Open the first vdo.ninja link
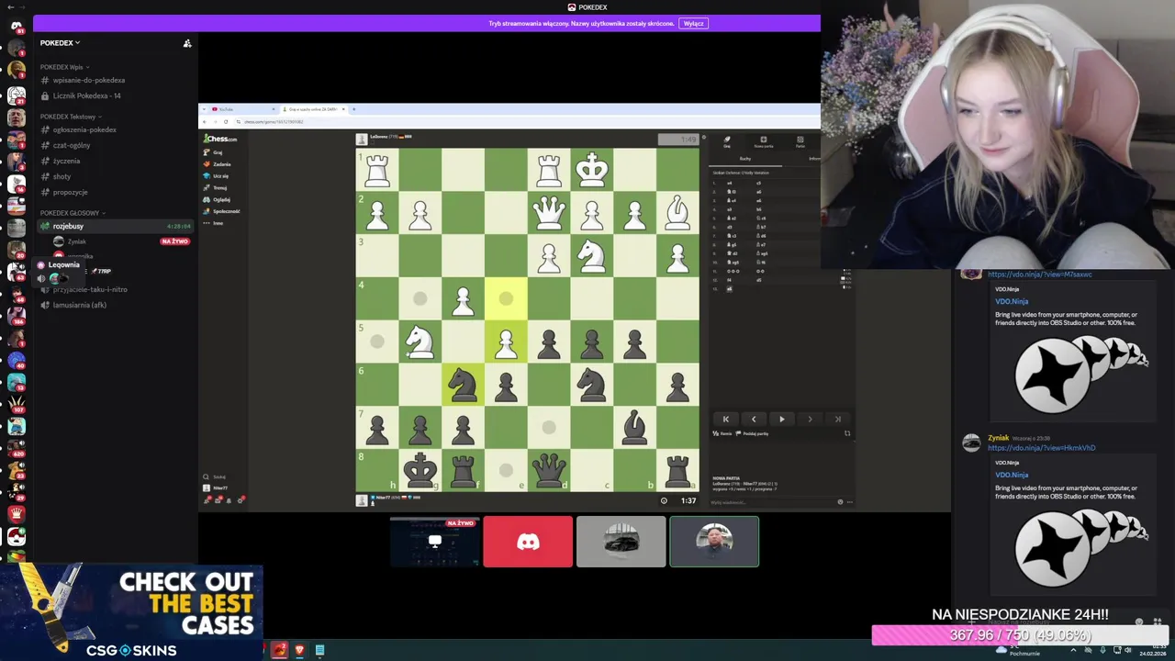Image resolution: width=1175 pixels, height=661 pixels. [x=1039, y=274]
